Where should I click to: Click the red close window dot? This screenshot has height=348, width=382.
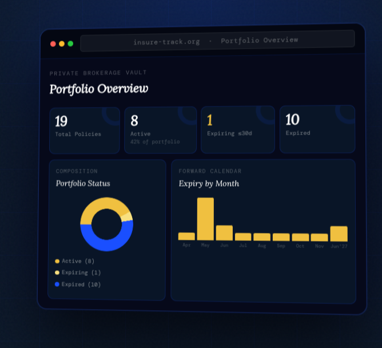click(x=53, y=44)
